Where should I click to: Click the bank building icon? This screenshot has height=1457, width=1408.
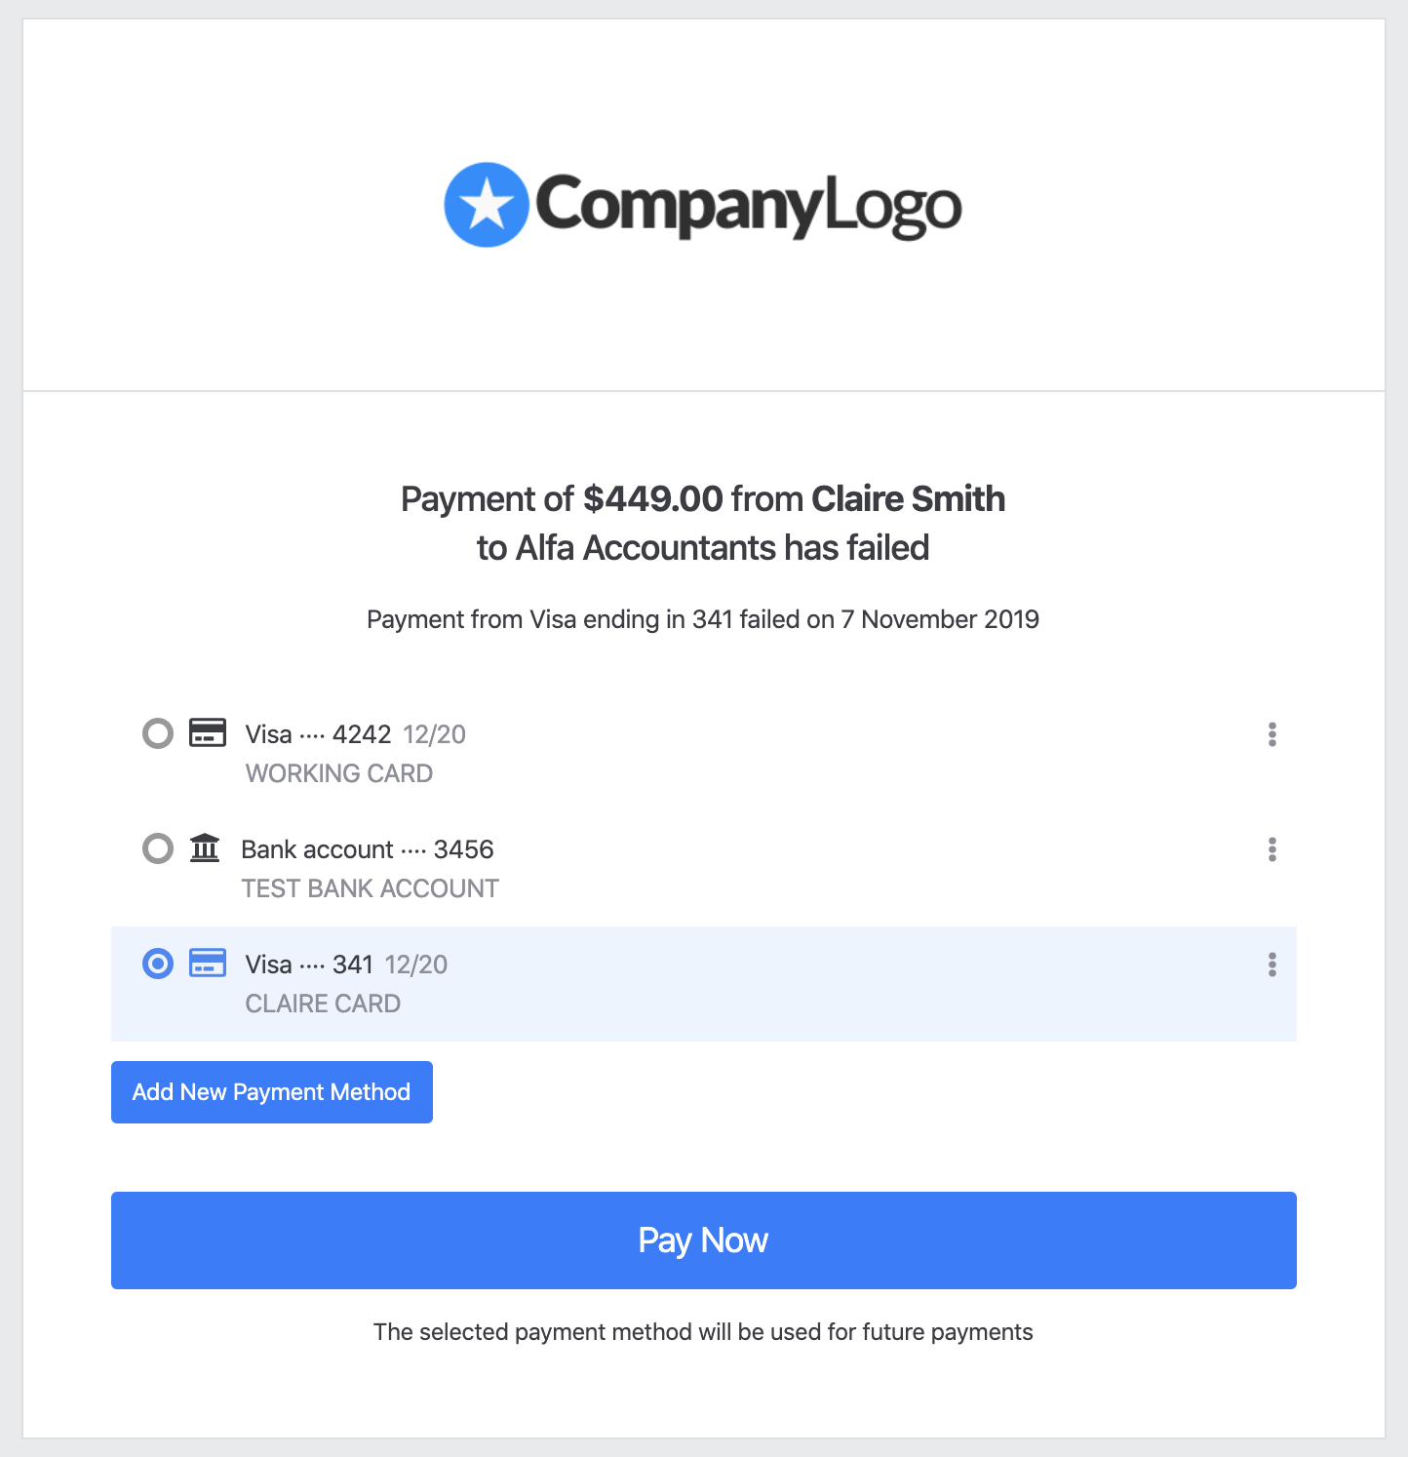[x=205, y=847]
